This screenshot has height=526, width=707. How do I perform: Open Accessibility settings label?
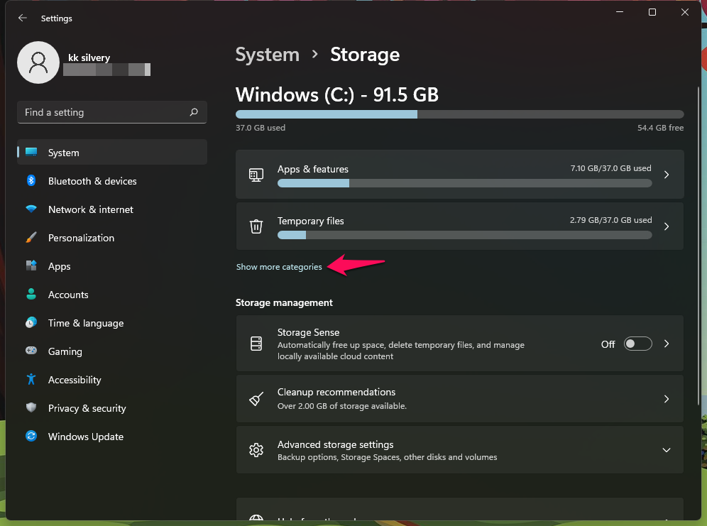[x=75, y=380]
